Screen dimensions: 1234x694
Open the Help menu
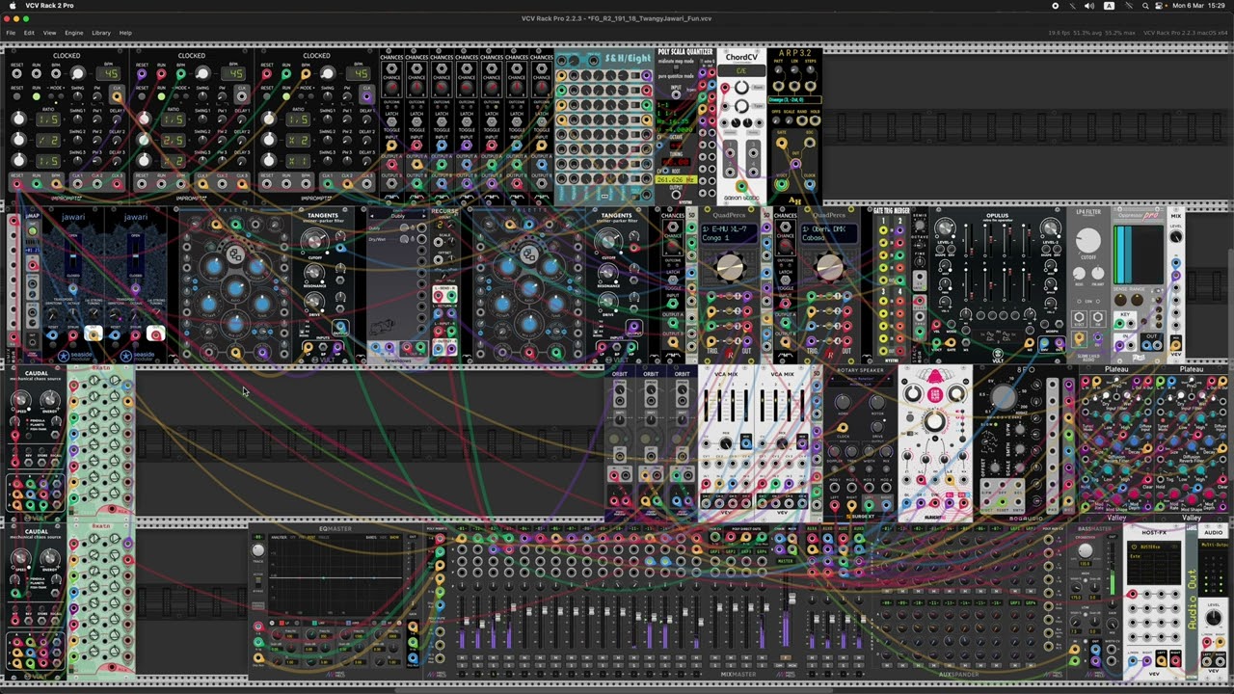pos(125,33)
